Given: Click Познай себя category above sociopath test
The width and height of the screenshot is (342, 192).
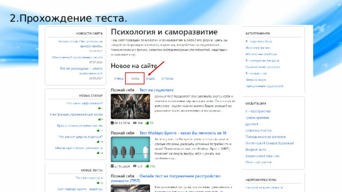Looking at the screenshot, I should (122, 90).
